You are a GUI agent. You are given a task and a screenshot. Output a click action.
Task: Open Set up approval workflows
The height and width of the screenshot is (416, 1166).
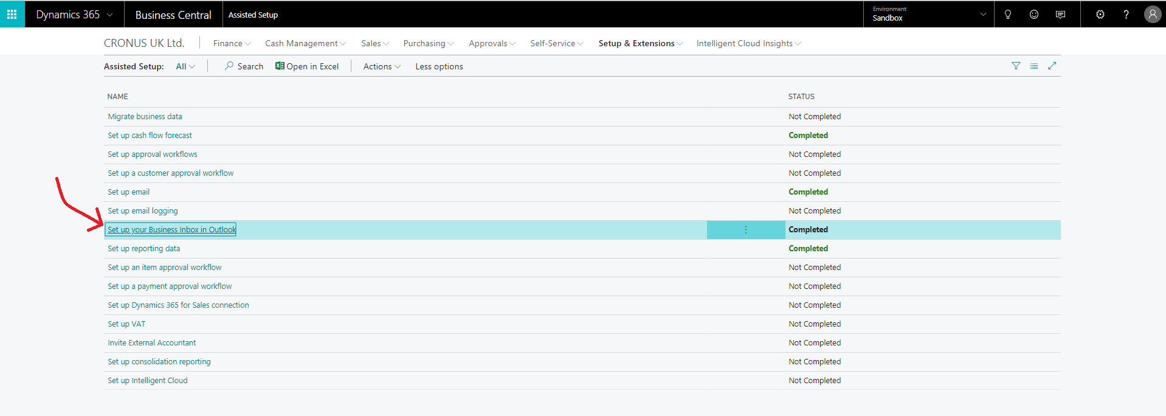click(x=153, y=154)
